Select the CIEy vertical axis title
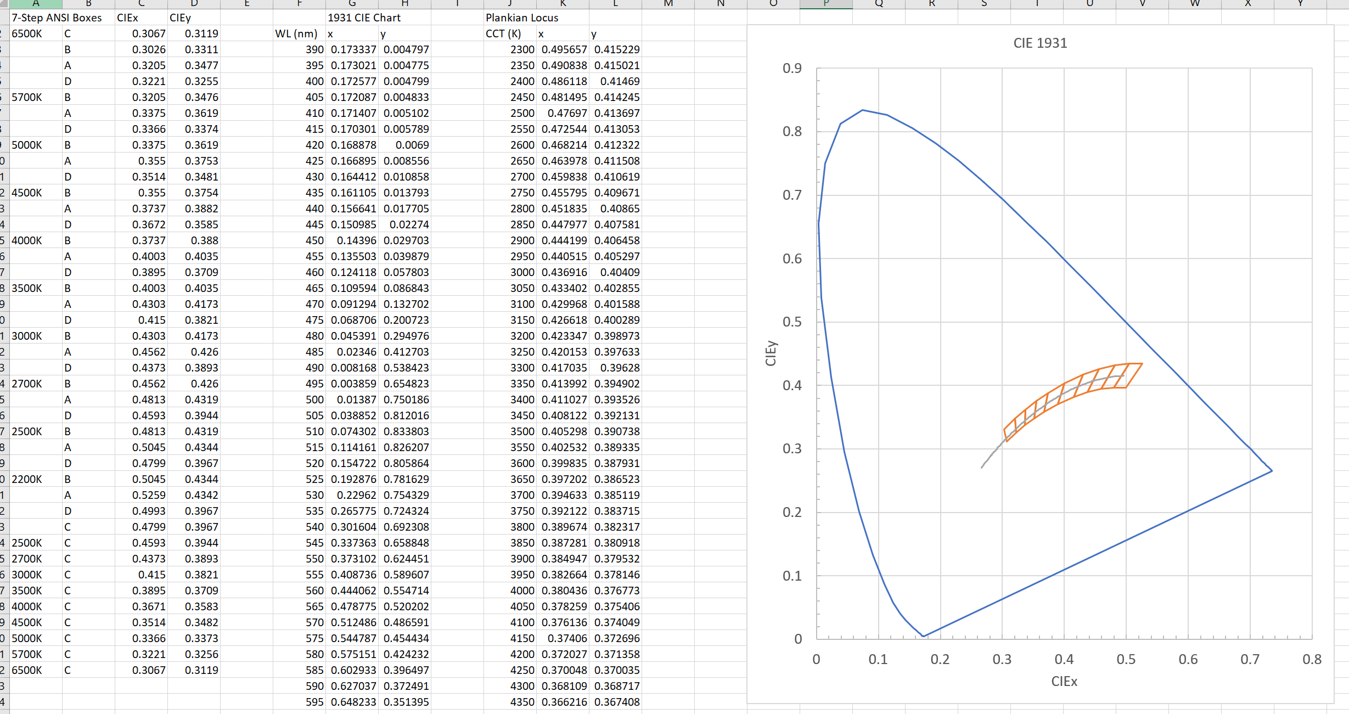 771,353
